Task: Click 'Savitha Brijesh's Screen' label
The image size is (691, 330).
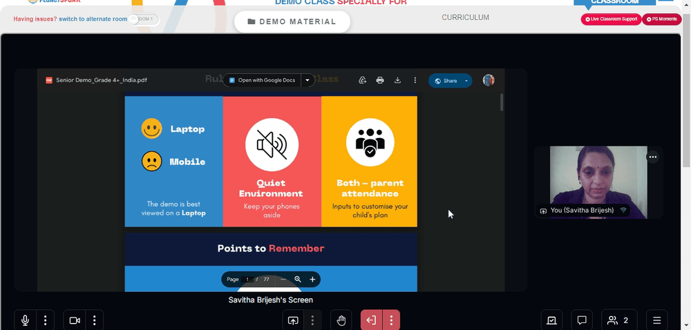Action: [x=271, y=300]
